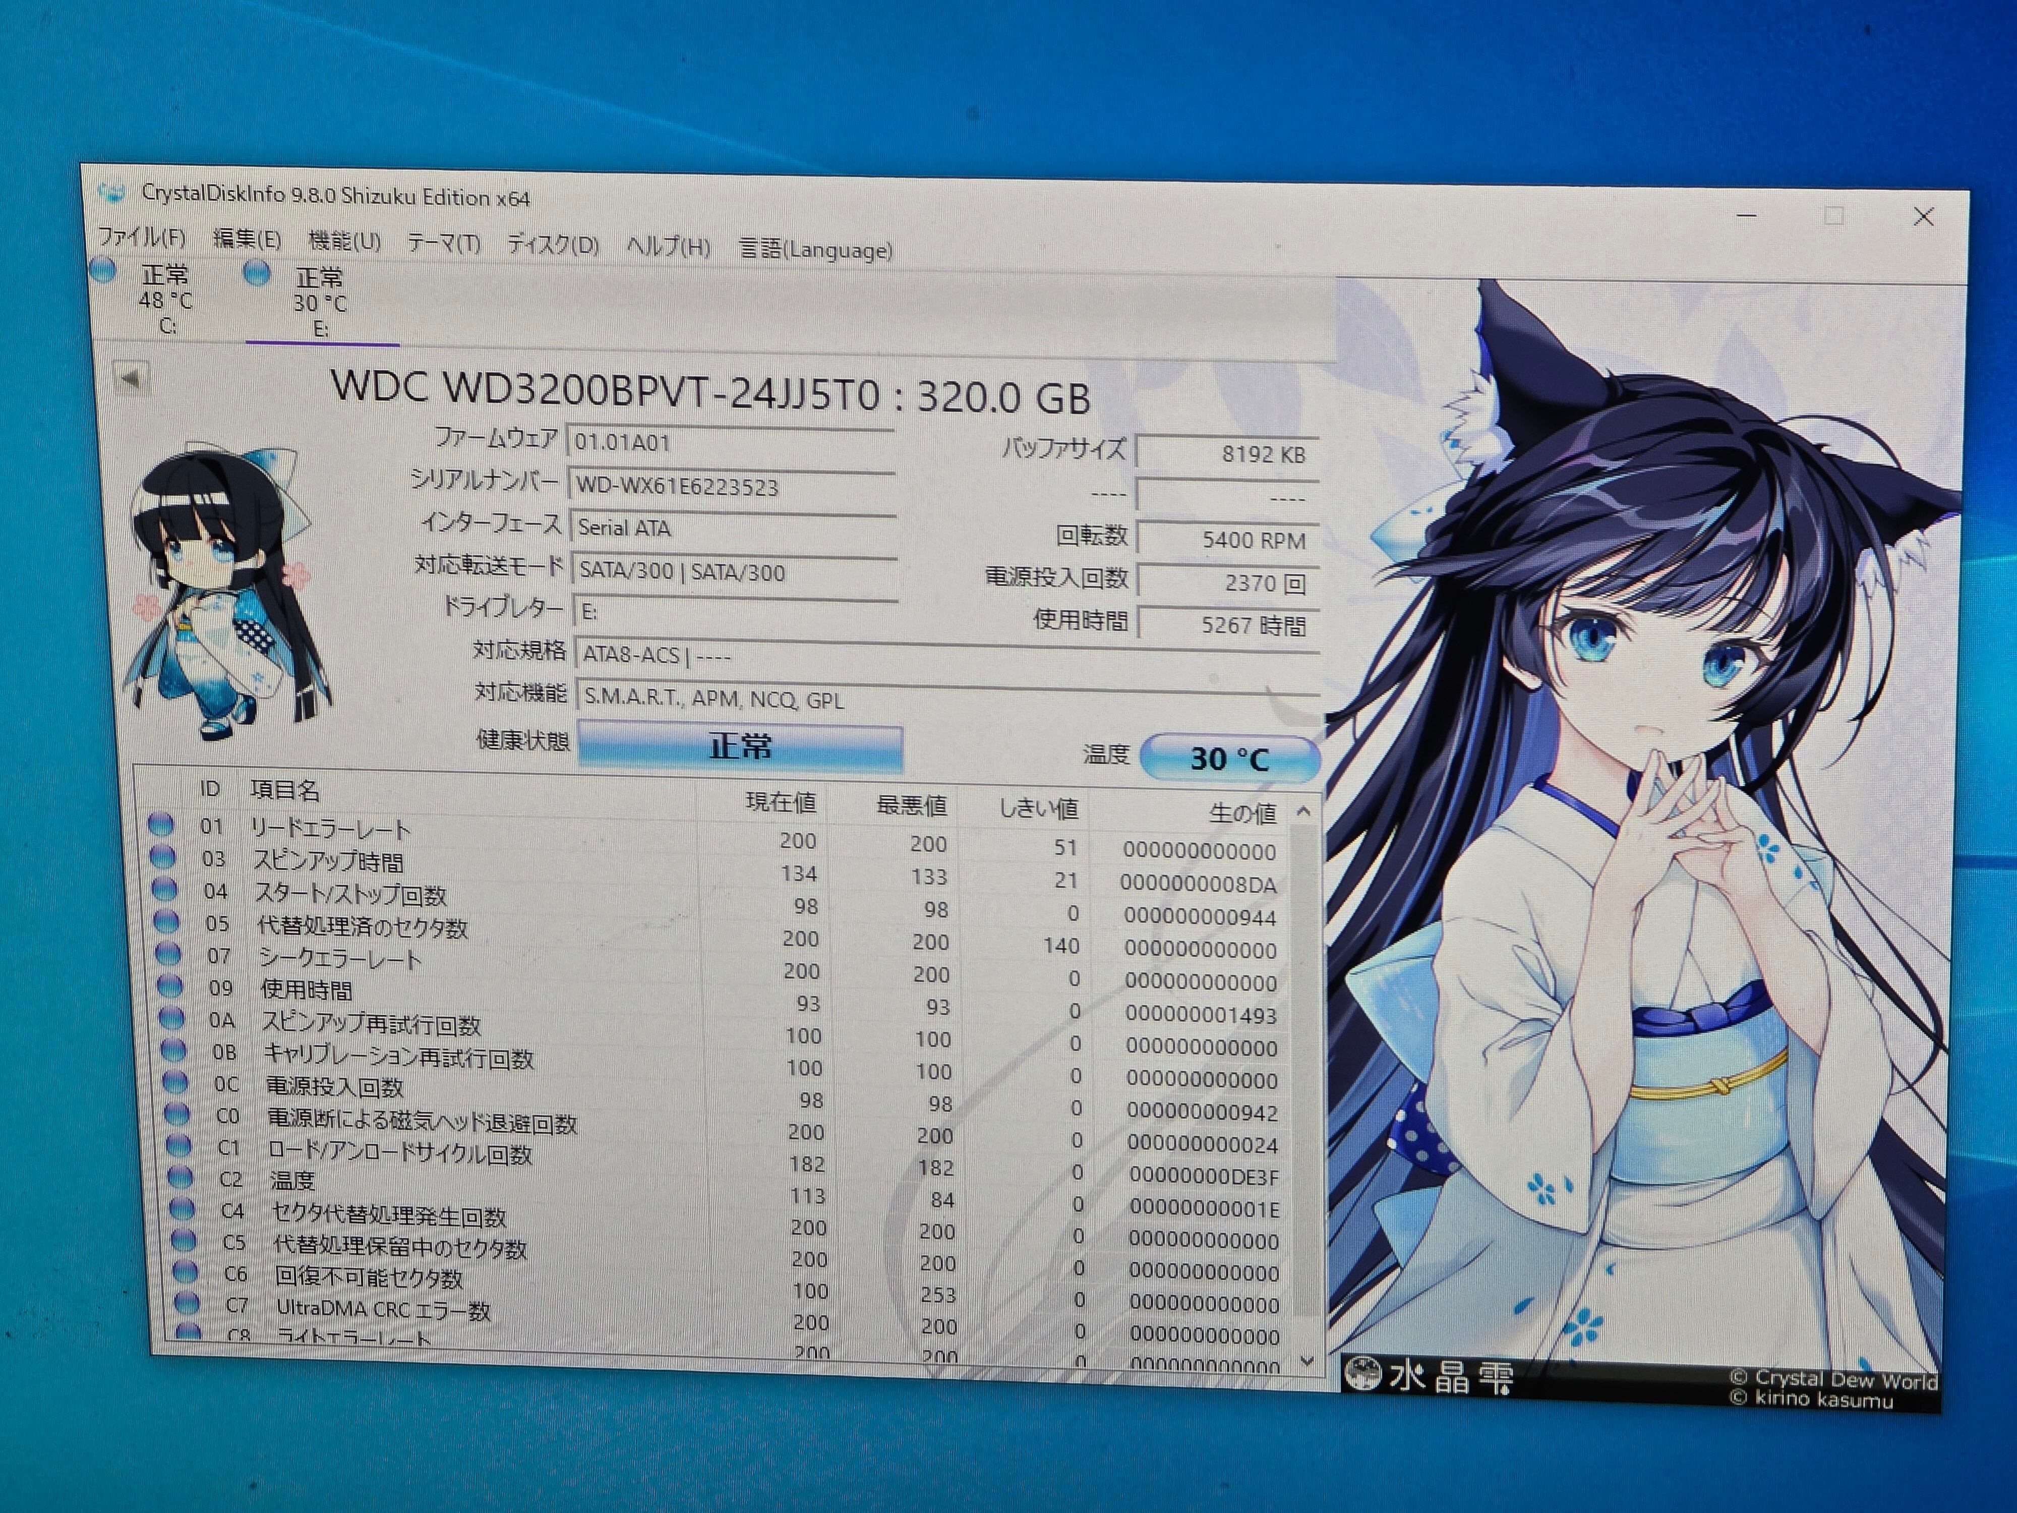Screen dimensions: 2017x1513
Task: Select the E: drive status orb
Action: (257, 273)
